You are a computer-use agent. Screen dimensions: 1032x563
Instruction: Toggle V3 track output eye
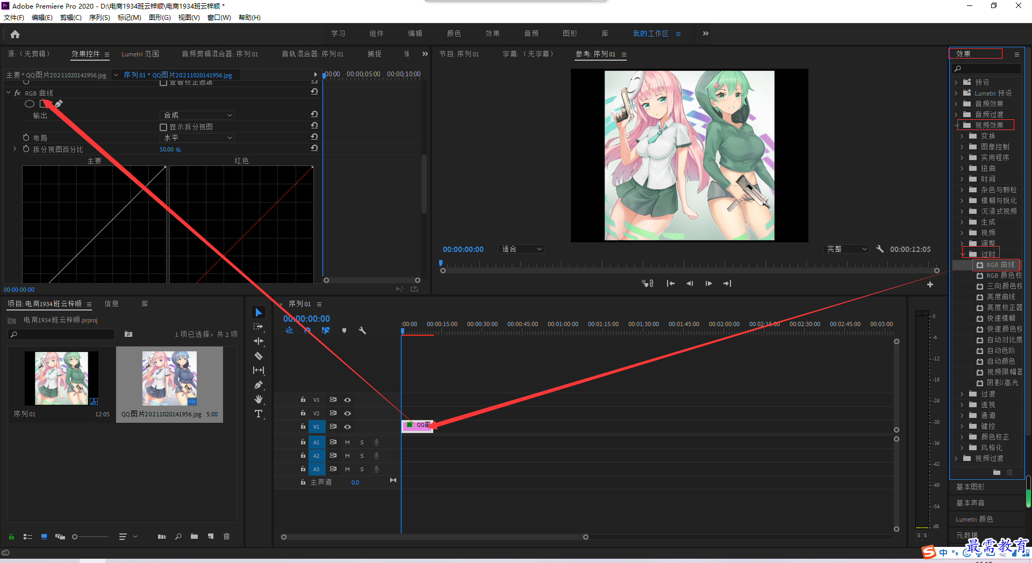tap(347, 400)
